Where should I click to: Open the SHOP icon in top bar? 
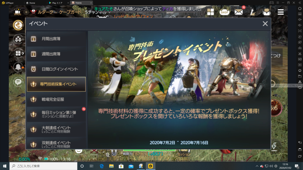point(225,12)
